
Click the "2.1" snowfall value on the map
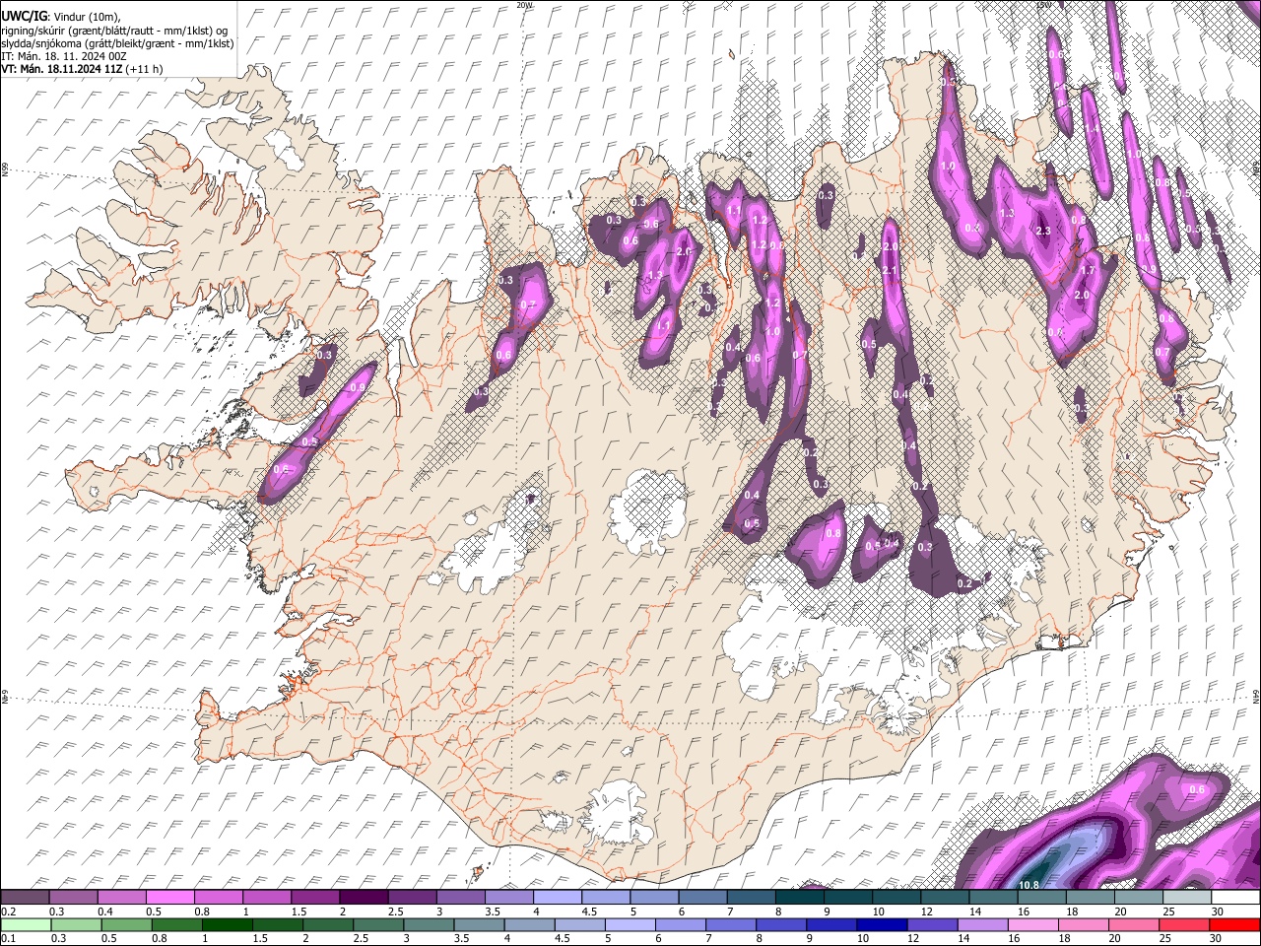click(x=890, y=270)
